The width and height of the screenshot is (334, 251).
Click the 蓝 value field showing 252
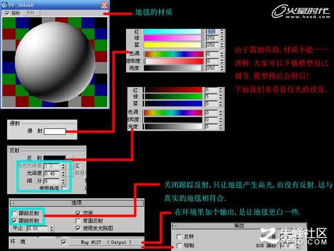coord(212,45)
